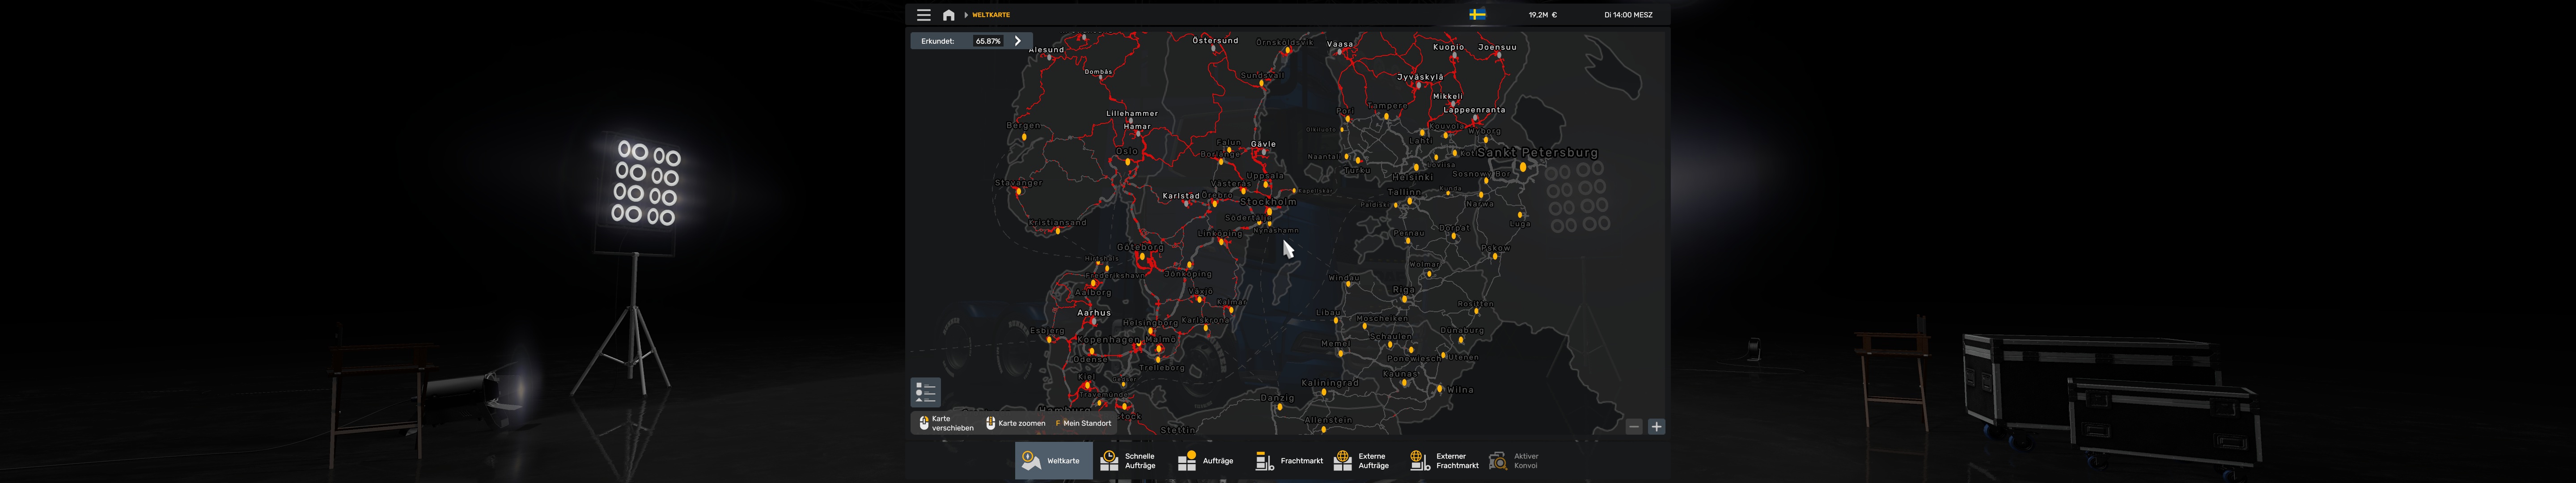Open the Frachtmarkt tab
This screenshot has width=2576, height=483.
click(x=1289, y=461)
